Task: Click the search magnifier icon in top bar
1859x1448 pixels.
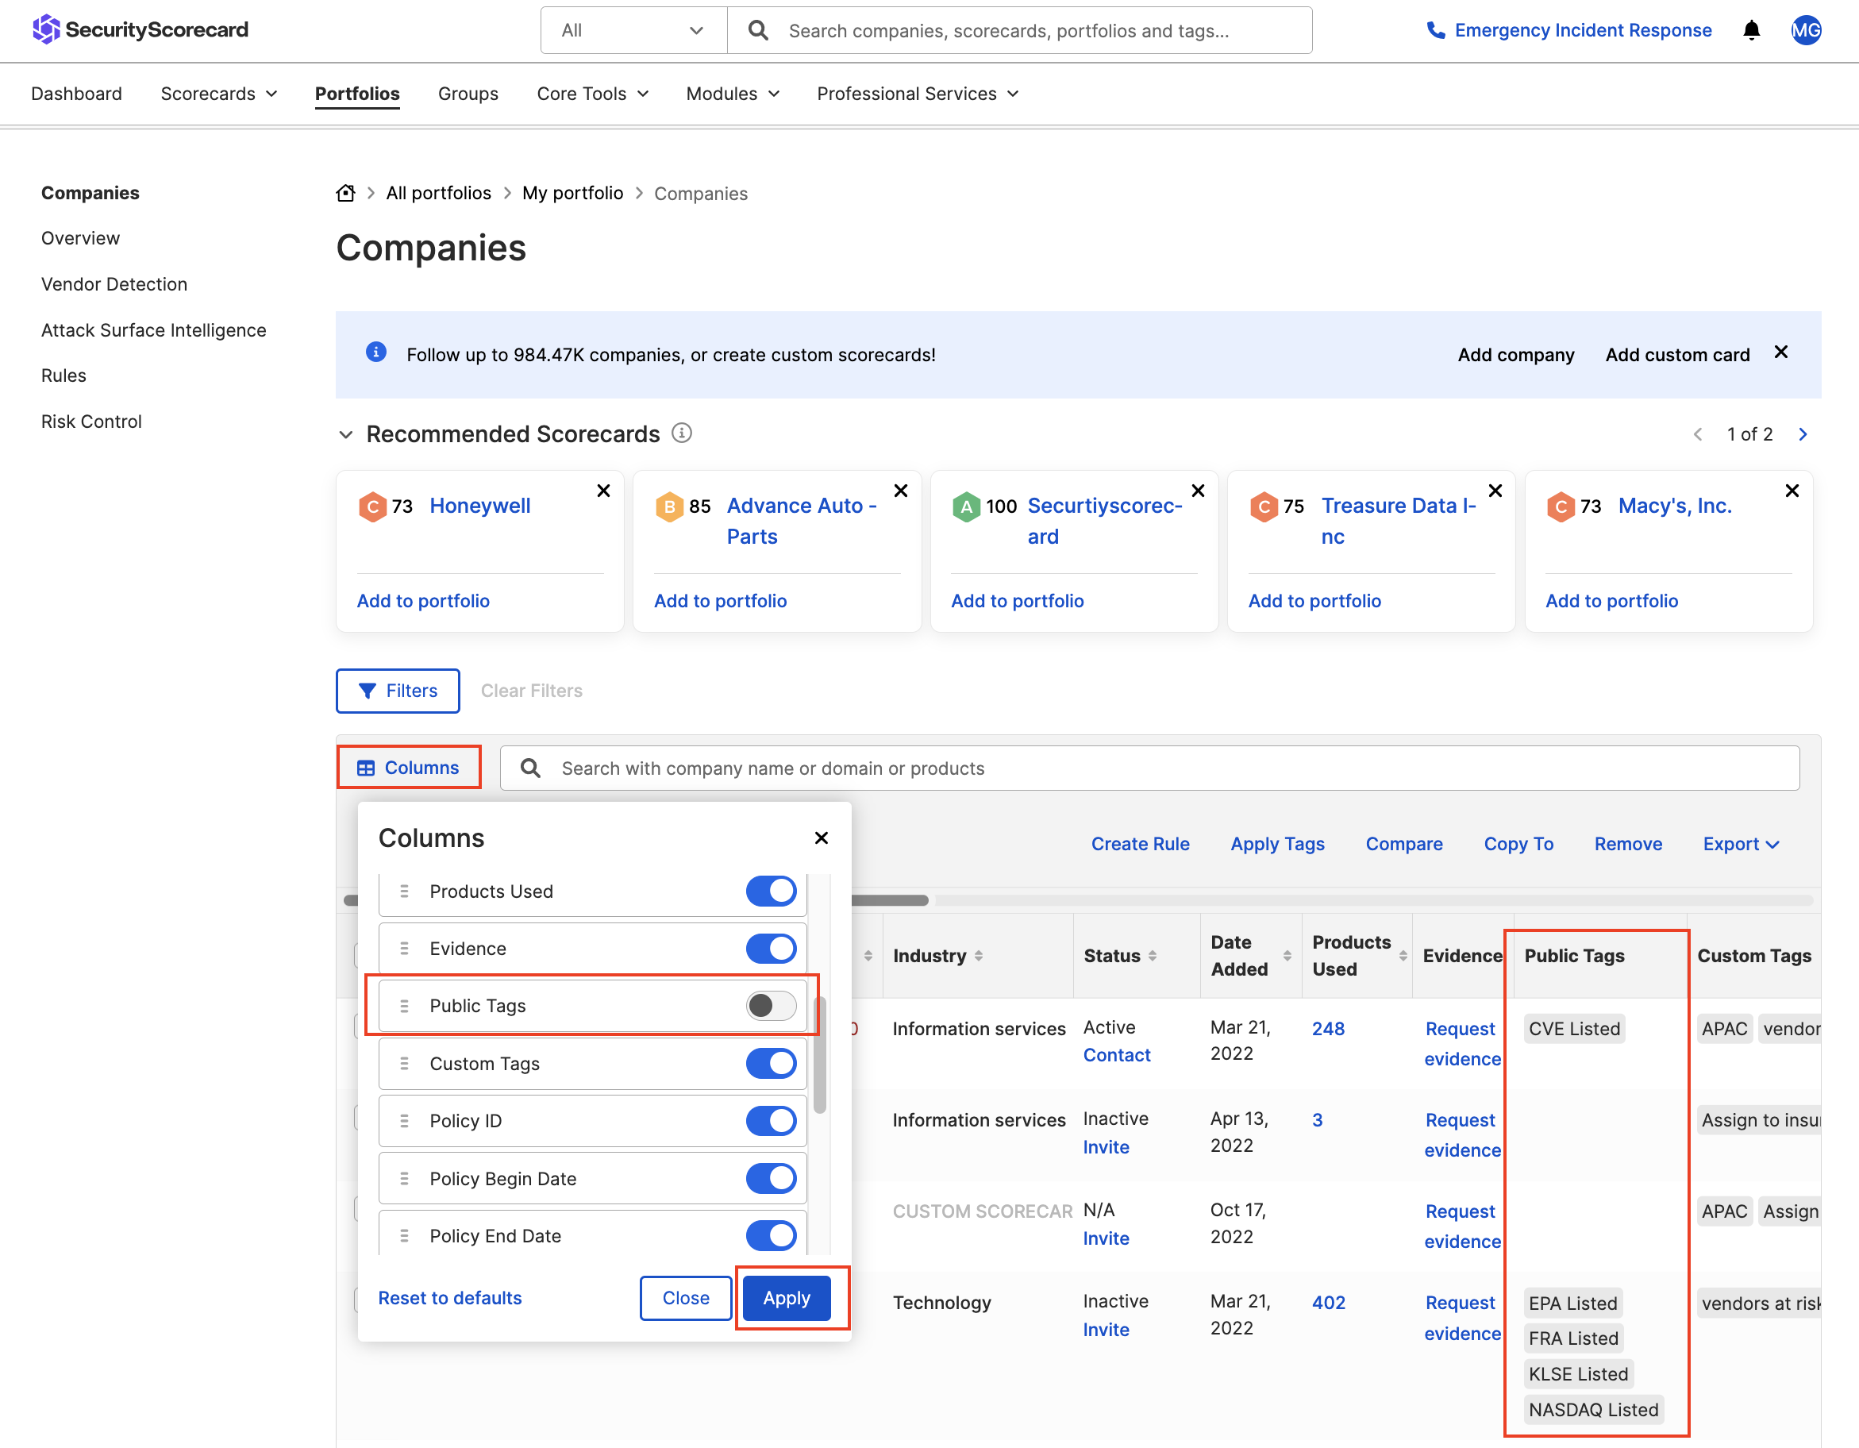Action: [x=757, y=31]
